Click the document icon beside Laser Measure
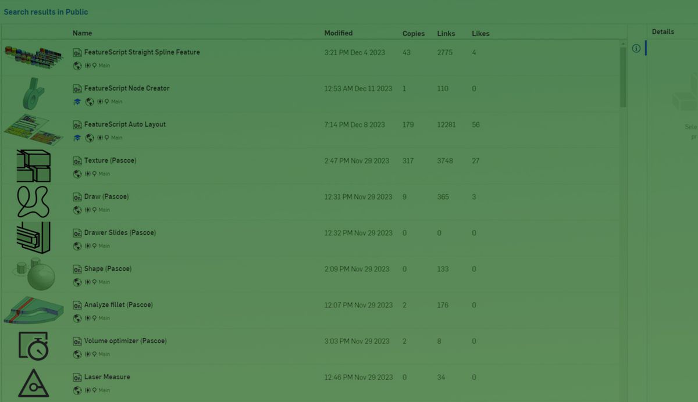This screenshot has width=698, height=402. pyautogui.click(x=77, y=377)
